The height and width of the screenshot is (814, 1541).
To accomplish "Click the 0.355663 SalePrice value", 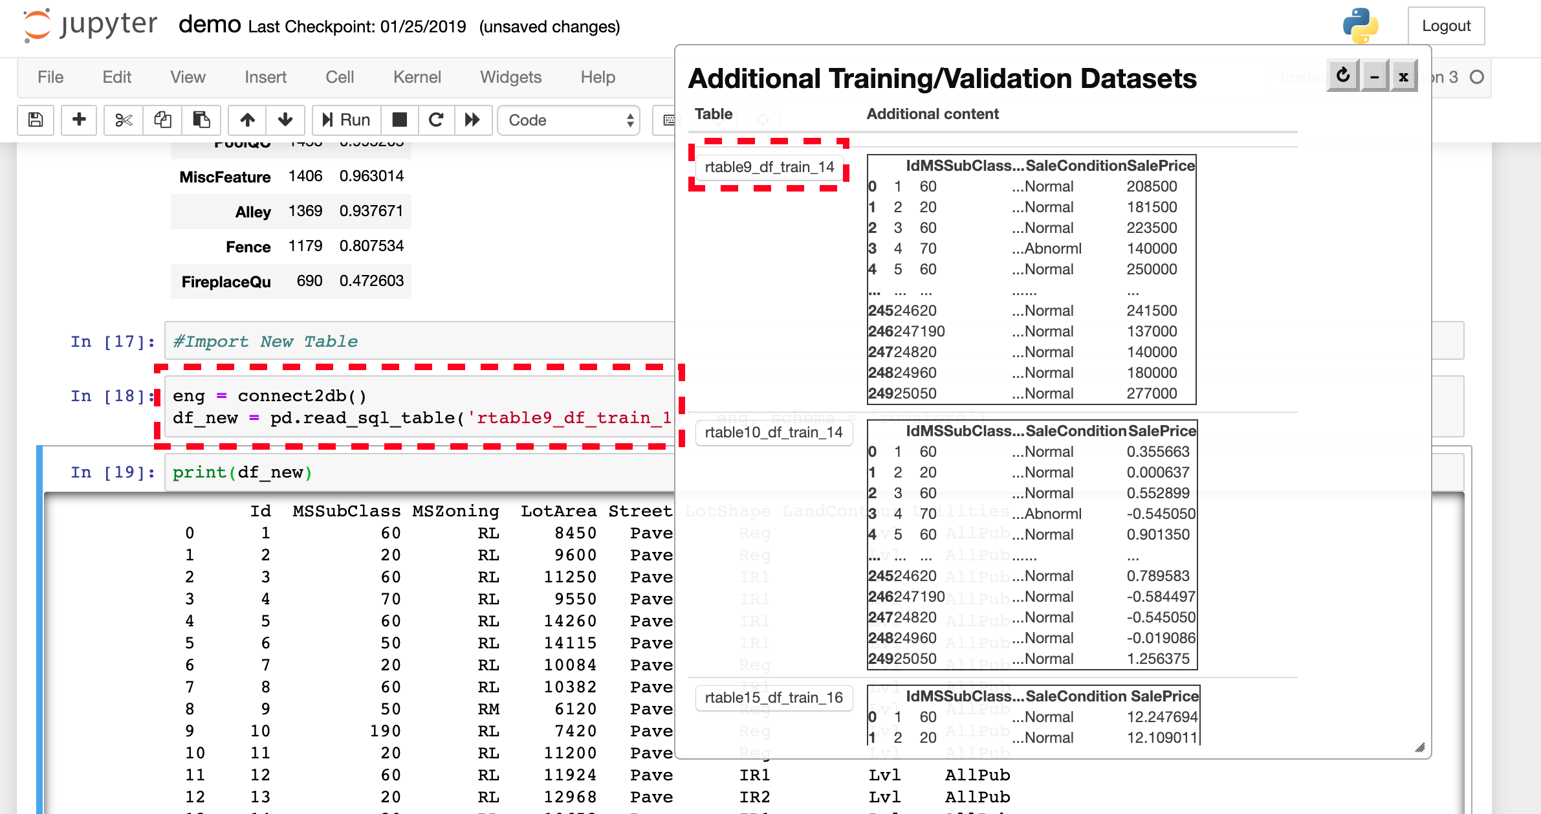I will 1158,452.
